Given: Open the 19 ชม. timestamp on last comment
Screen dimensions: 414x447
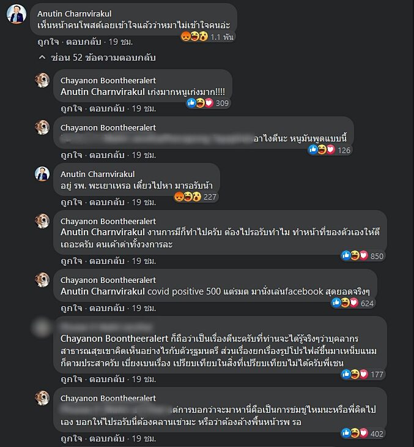Looking at the screenshot, I should (144, 438).
